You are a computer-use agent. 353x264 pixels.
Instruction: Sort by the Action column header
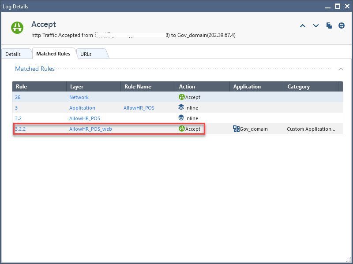click(187, 87)
